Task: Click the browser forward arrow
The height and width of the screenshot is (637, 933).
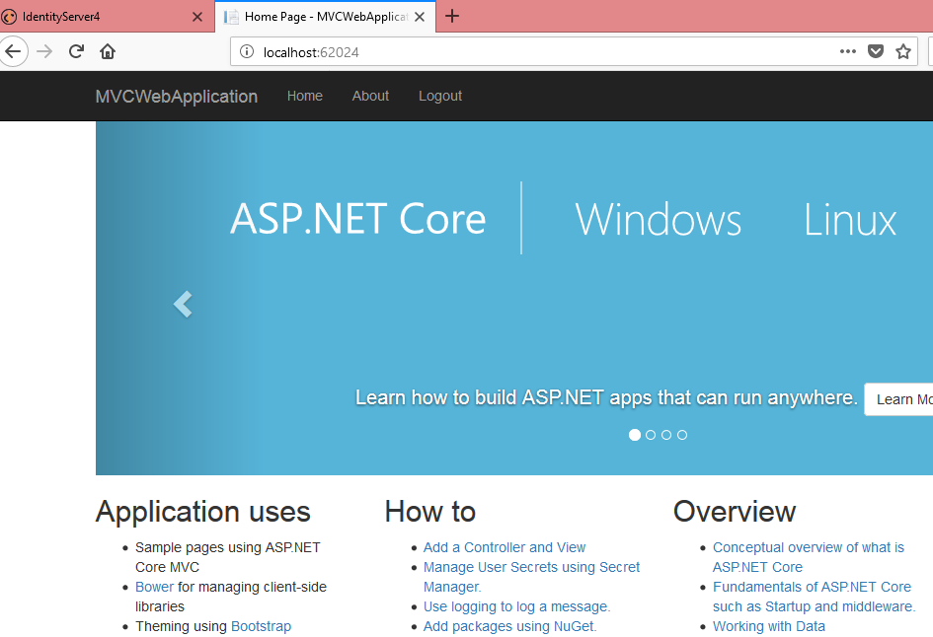Action: tap(44, 51)
